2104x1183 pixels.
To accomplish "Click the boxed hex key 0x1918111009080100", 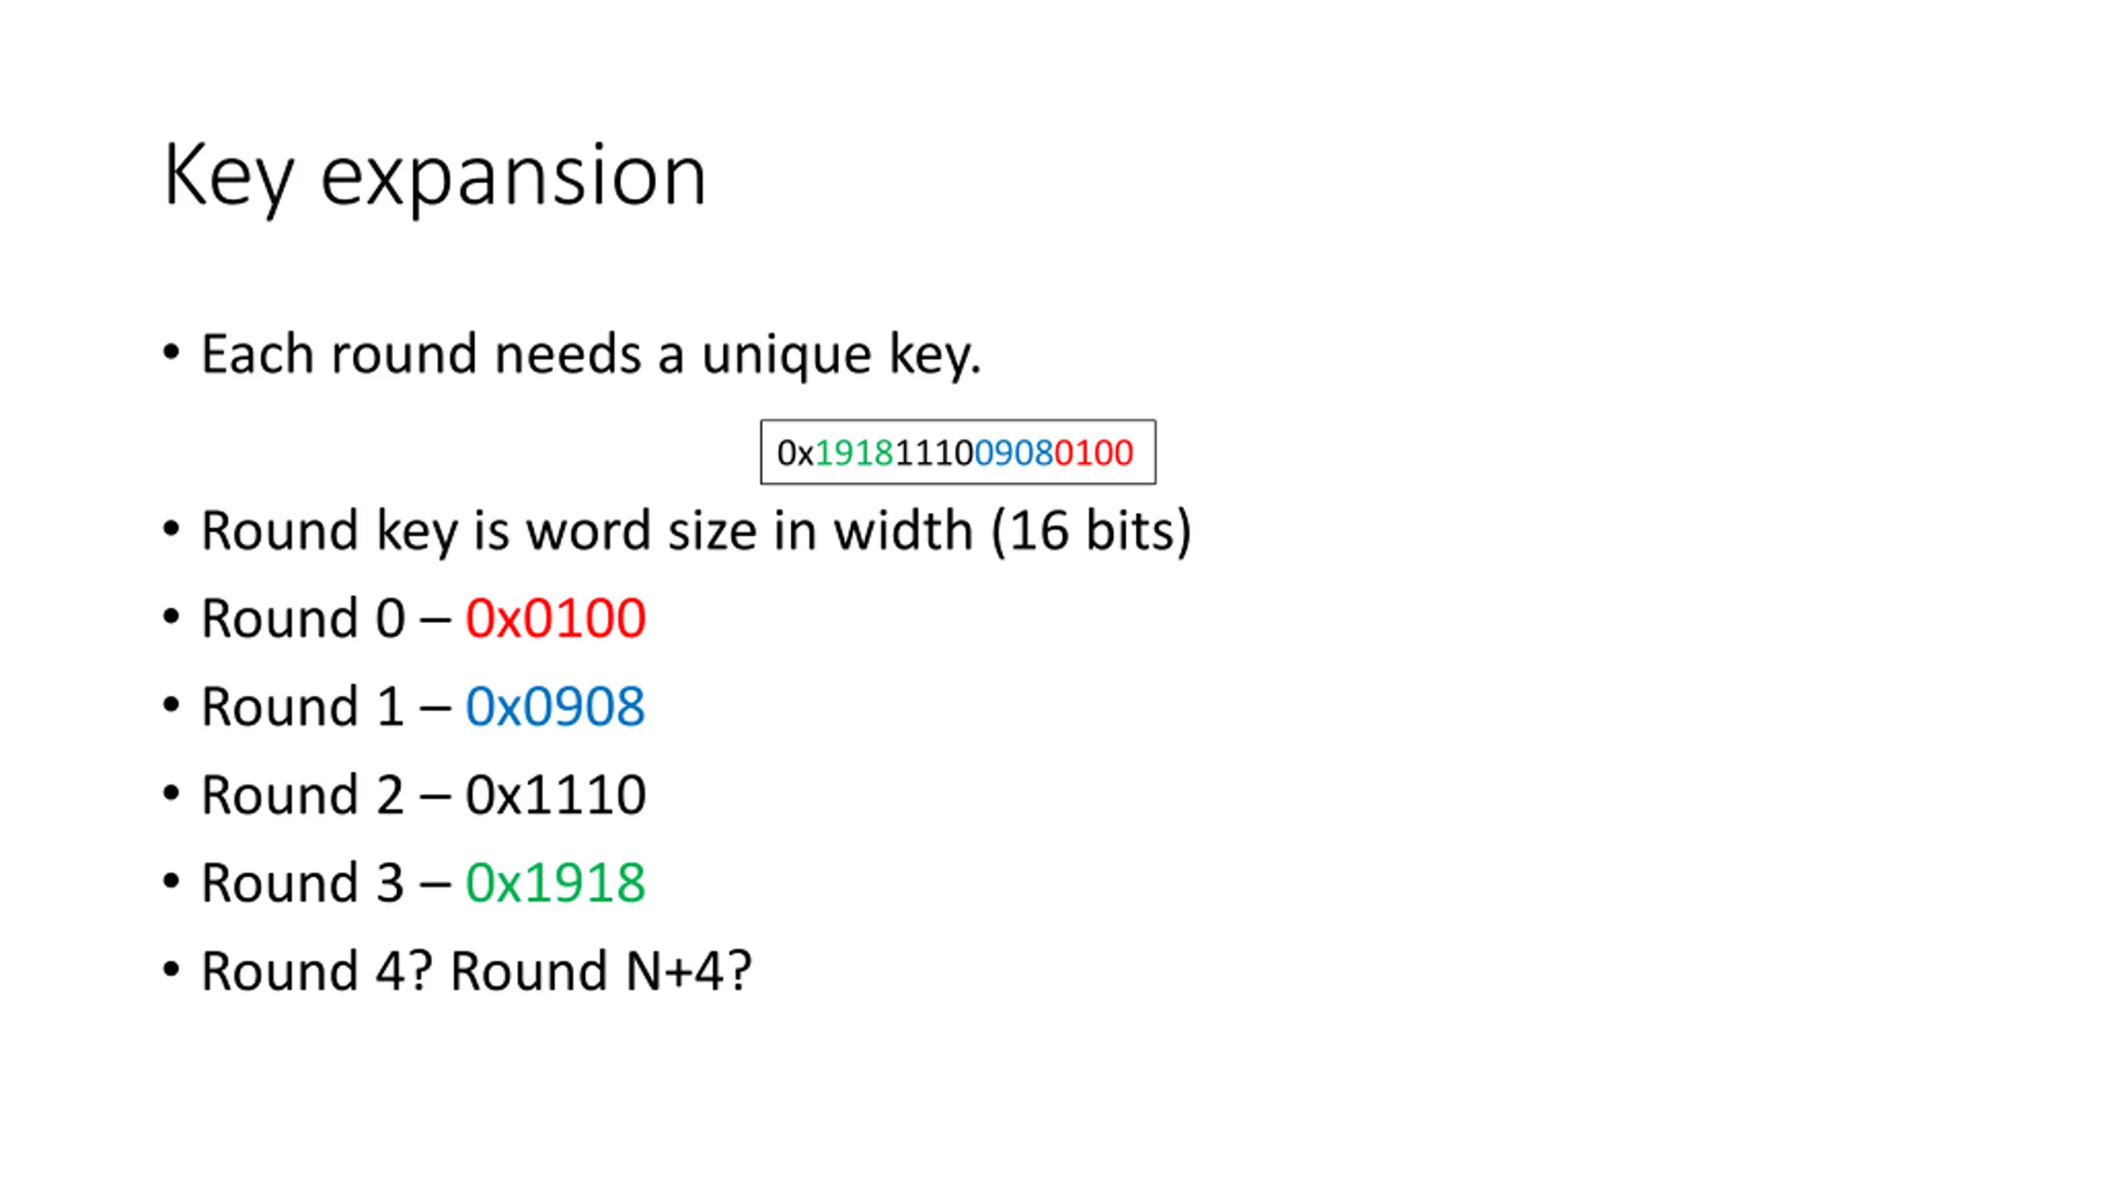I will click(x=957, y=452).
